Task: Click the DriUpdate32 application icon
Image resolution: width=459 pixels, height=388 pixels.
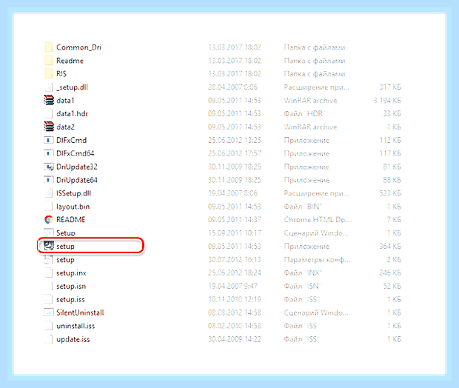Action: (49, 167)
